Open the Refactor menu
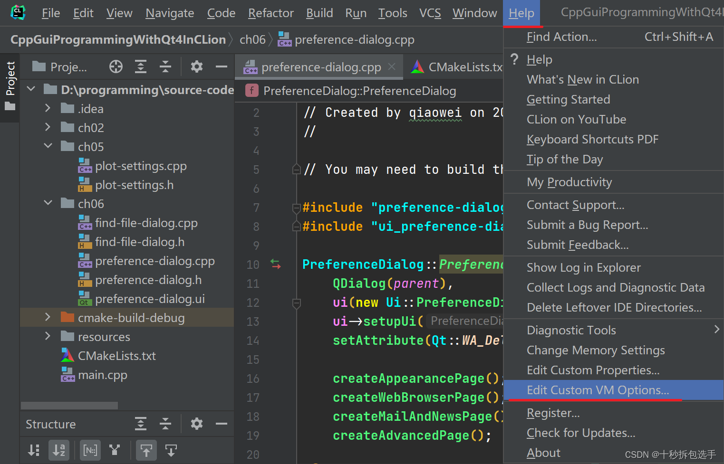 tap(271, 13)
